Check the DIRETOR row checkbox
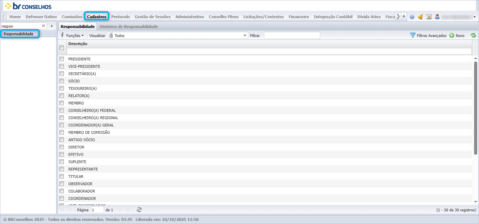Screen dimensions: 479x224 pos(61,147)
